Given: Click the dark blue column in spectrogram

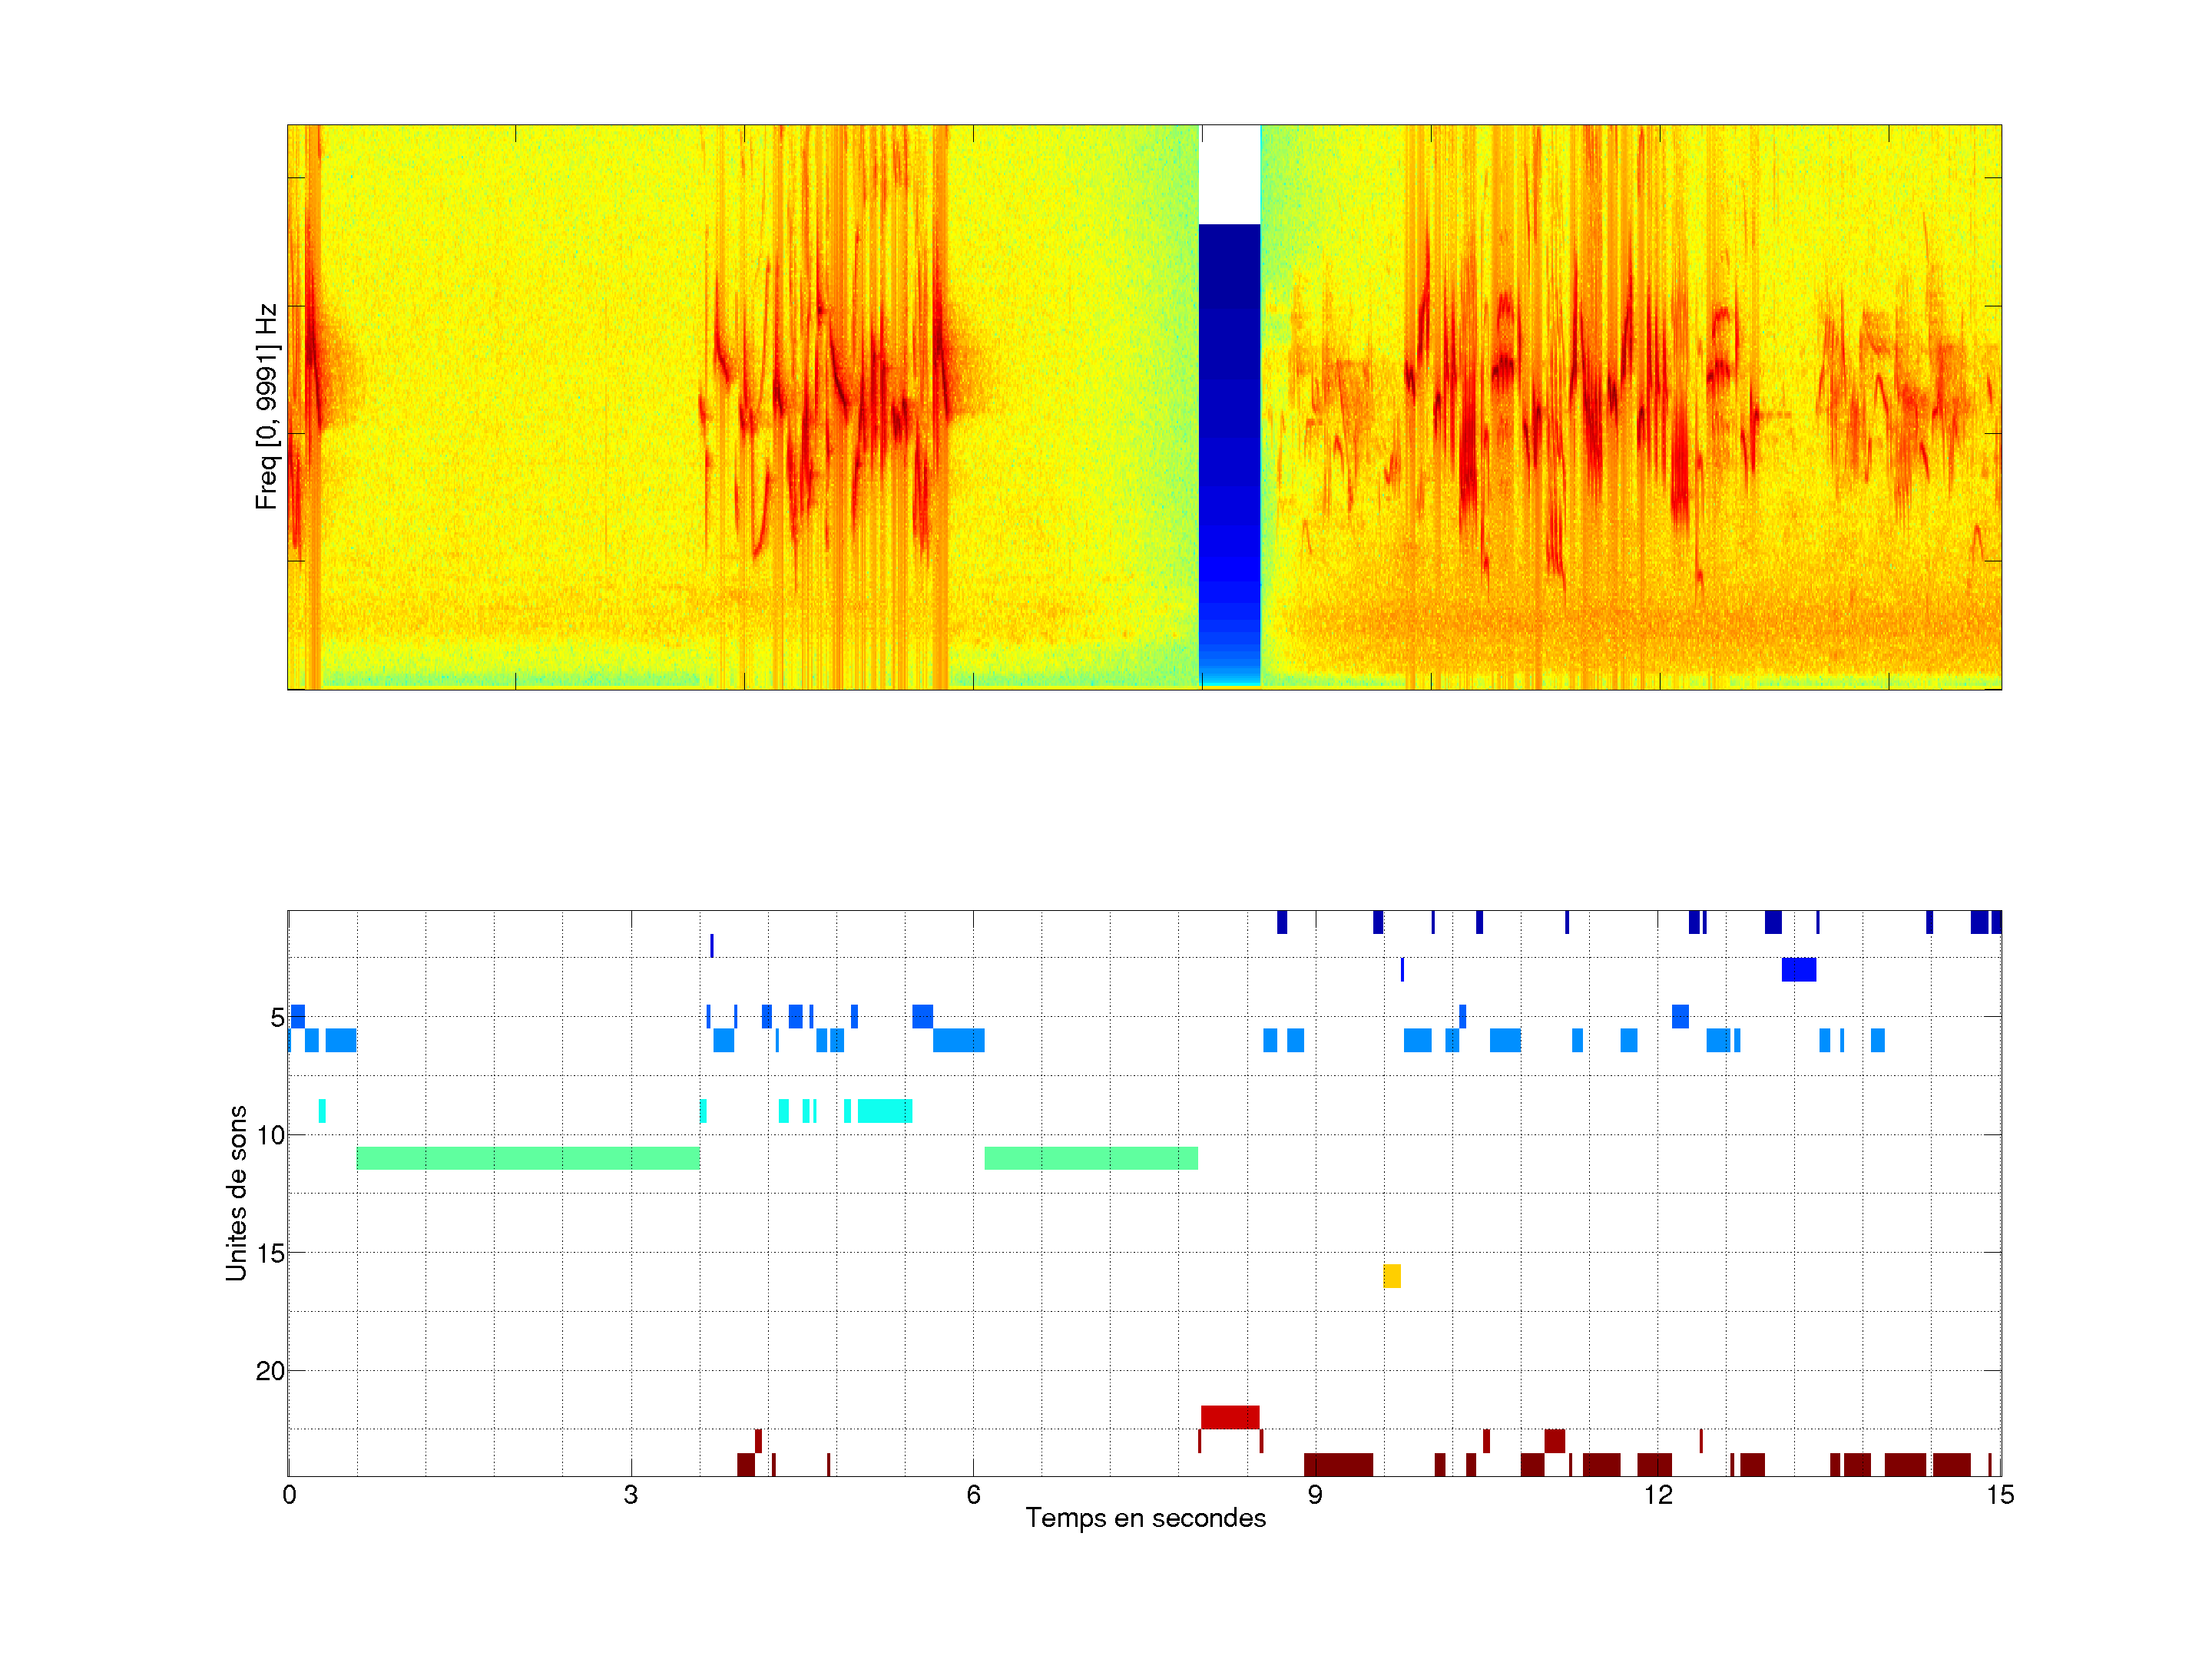Looking at the screenshot, I should [x=1229, y=430].
